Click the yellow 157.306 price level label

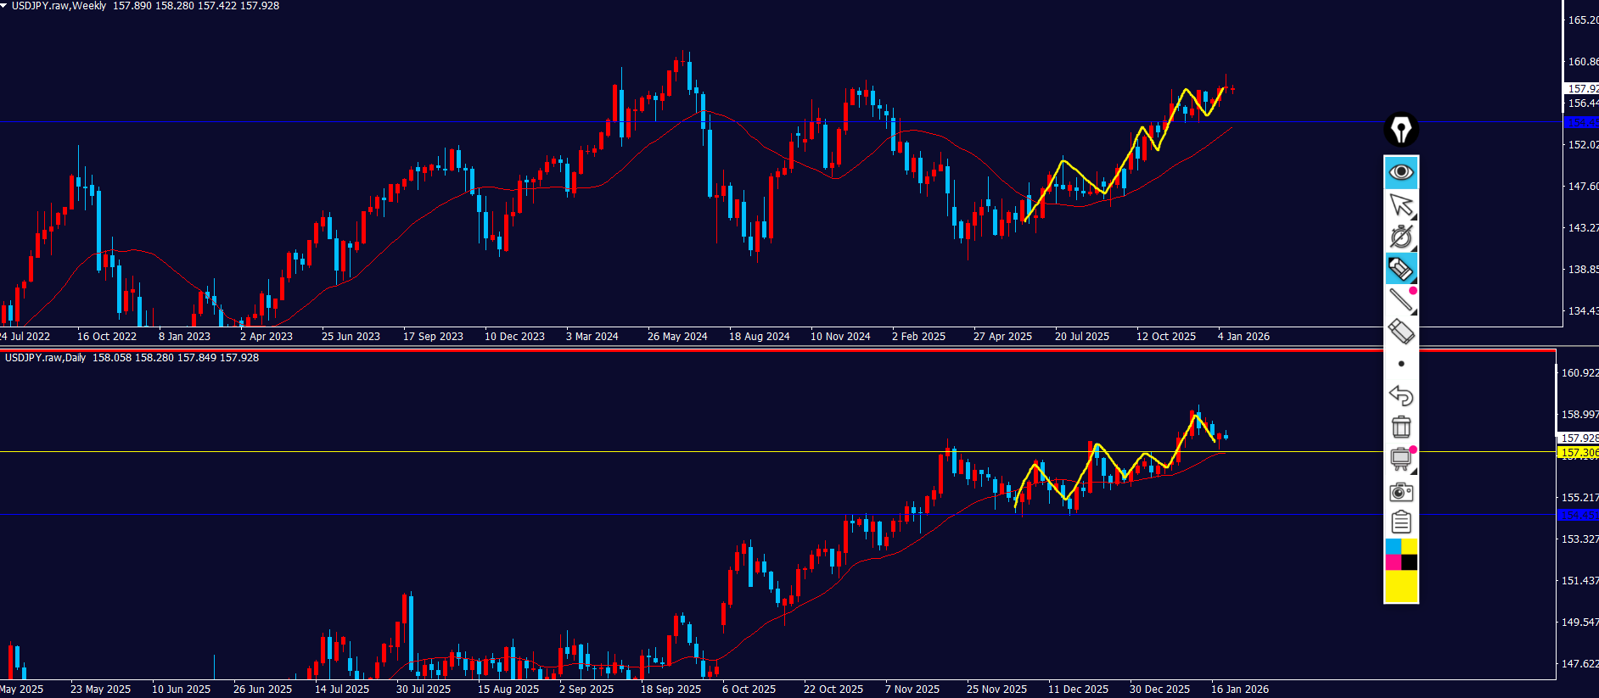pos(1578,453)
